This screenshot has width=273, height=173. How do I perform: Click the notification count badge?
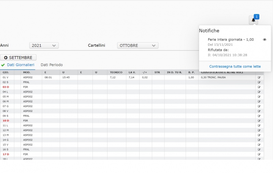coord(257,16)
